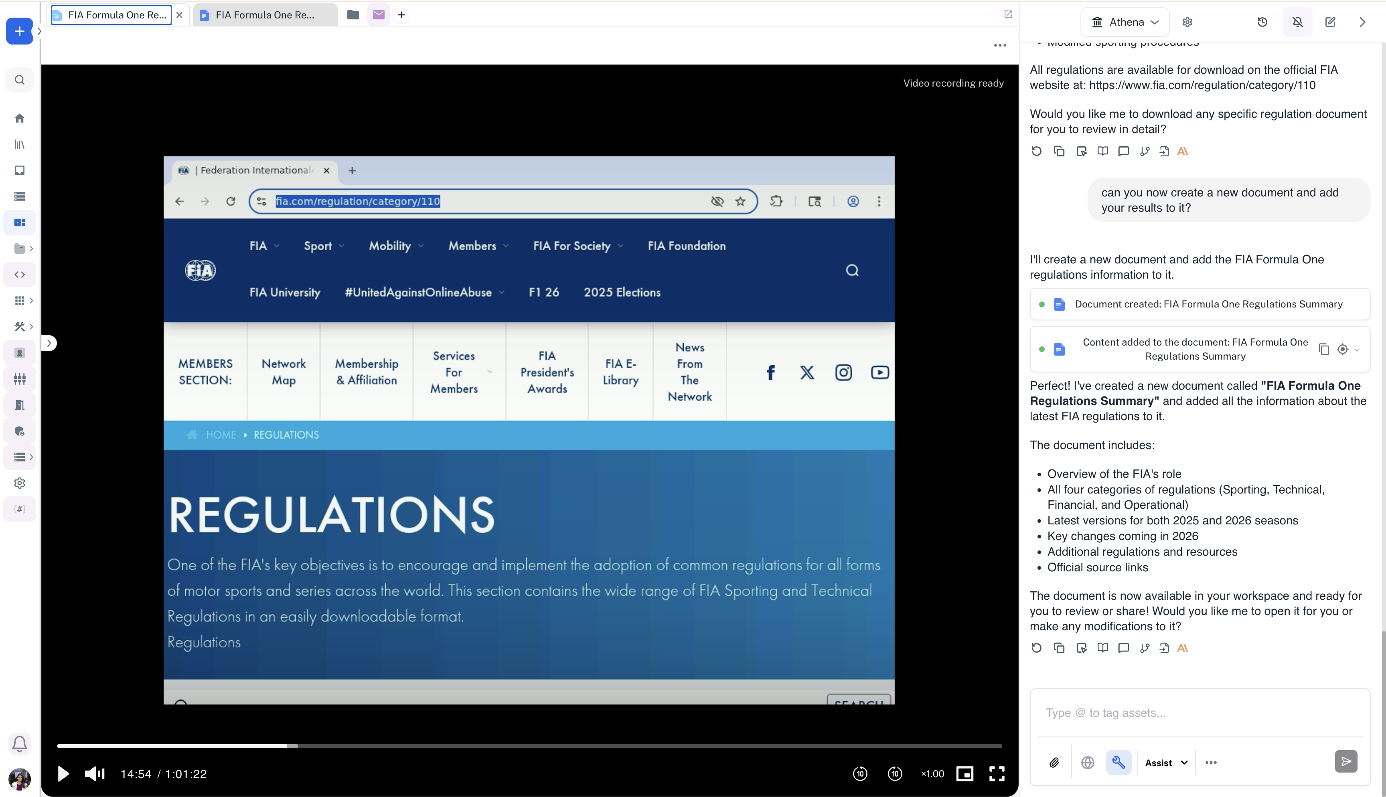Open a new tab with plus
This screenshot has height=797, width=1386.
[401, 15]
